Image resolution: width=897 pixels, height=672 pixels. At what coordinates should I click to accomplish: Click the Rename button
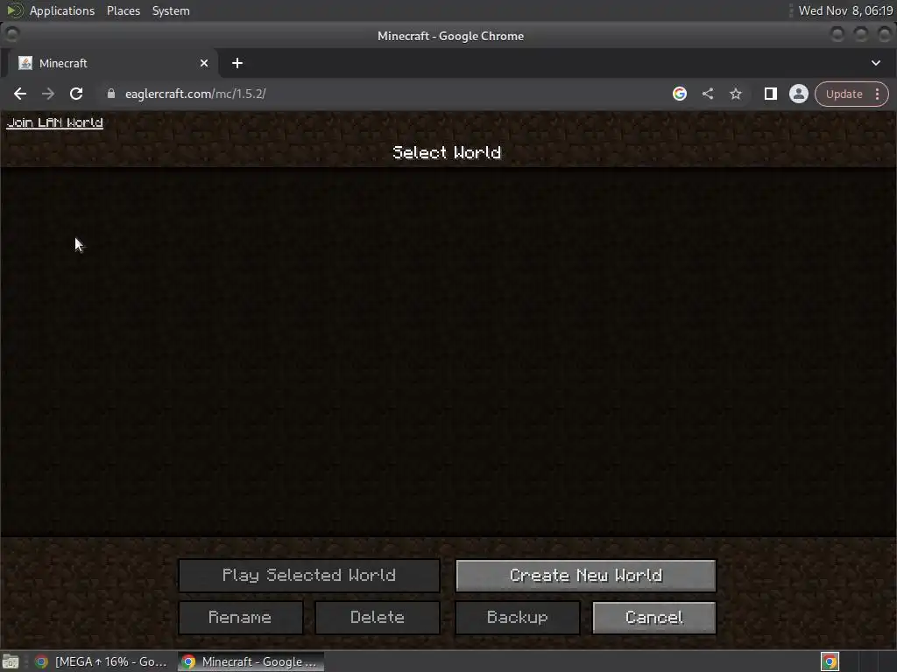240,618
